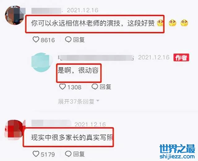Open the blurred username of the top commenter
The width and height of the screenshot is (198, 161).
coord(46,11)
